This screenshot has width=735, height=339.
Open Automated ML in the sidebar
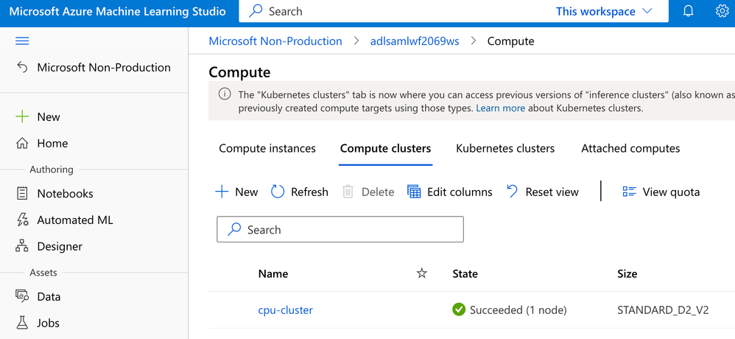click(x=75, y=220)
